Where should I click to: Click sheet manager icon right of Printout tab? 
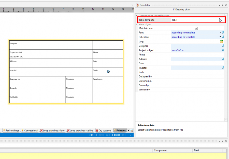pos(132,131)
